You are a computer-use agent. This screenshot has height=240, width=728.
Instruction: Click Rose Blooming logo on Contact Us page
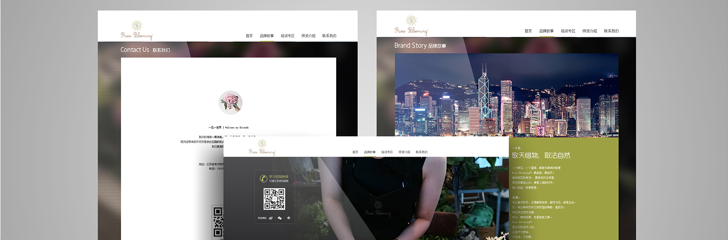[x=136, y=30]
